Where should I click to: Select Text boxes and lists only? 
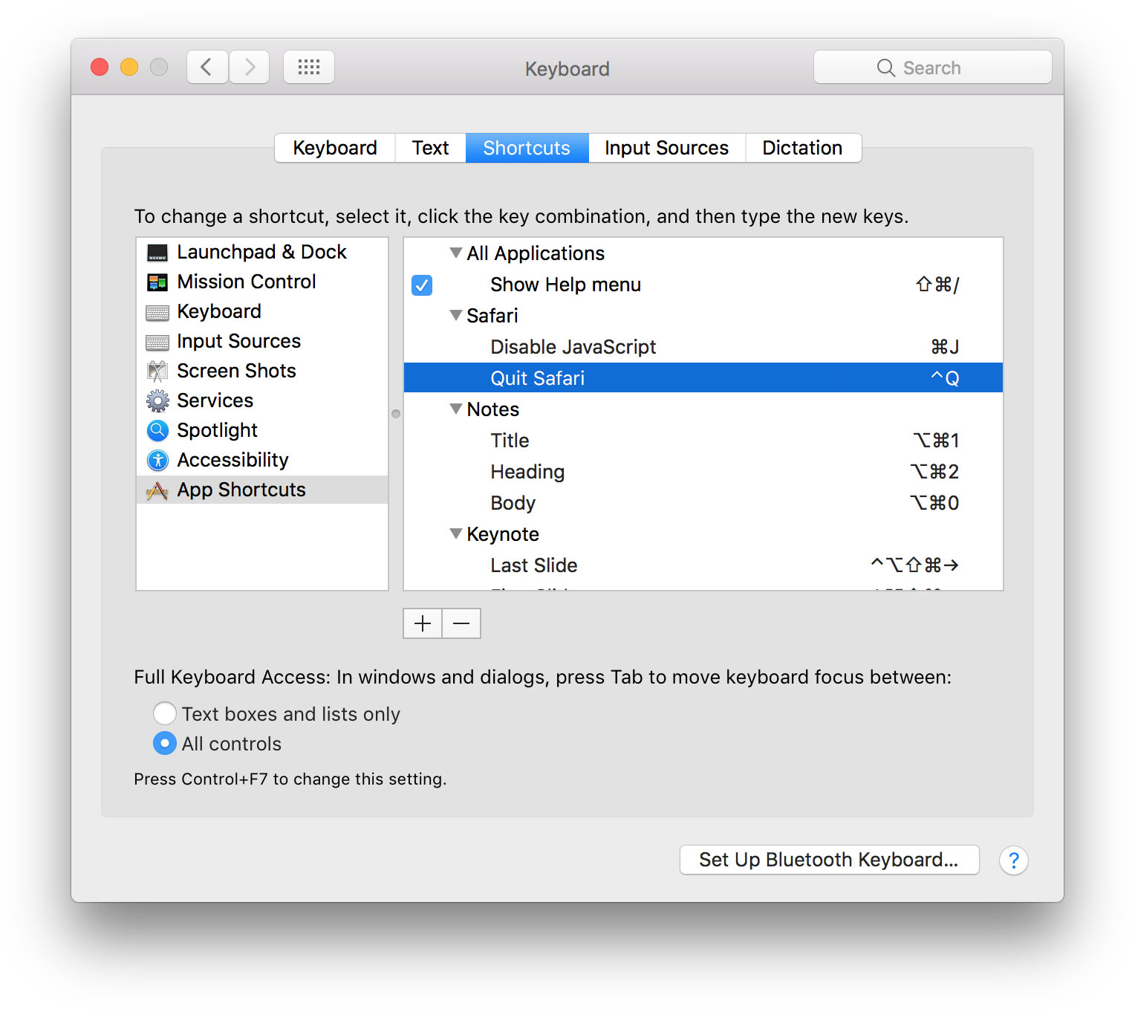click(x=165, y=714)
